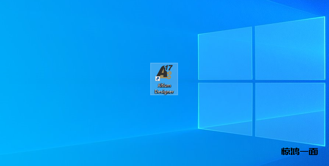Image resolution: width=329 pixels, height=166 pixels.
Task: Click the empty desktop area below the Altium shortcut
Action: [164, 125]
